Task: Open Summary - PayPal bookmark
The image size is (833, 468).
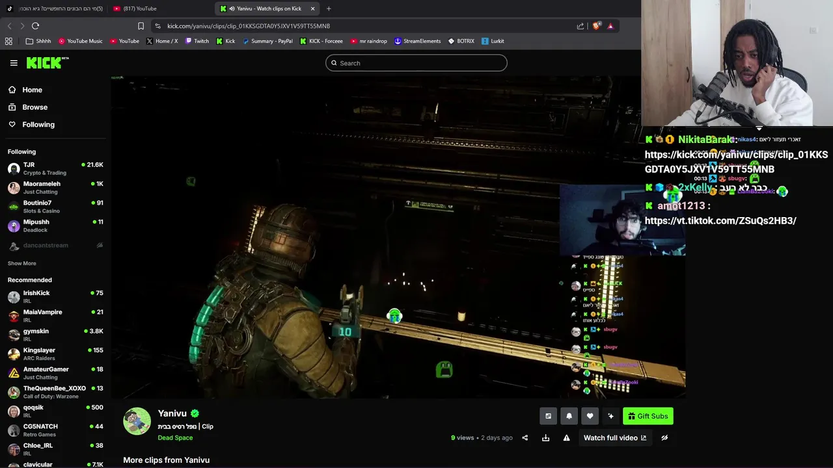Action: 267,41
